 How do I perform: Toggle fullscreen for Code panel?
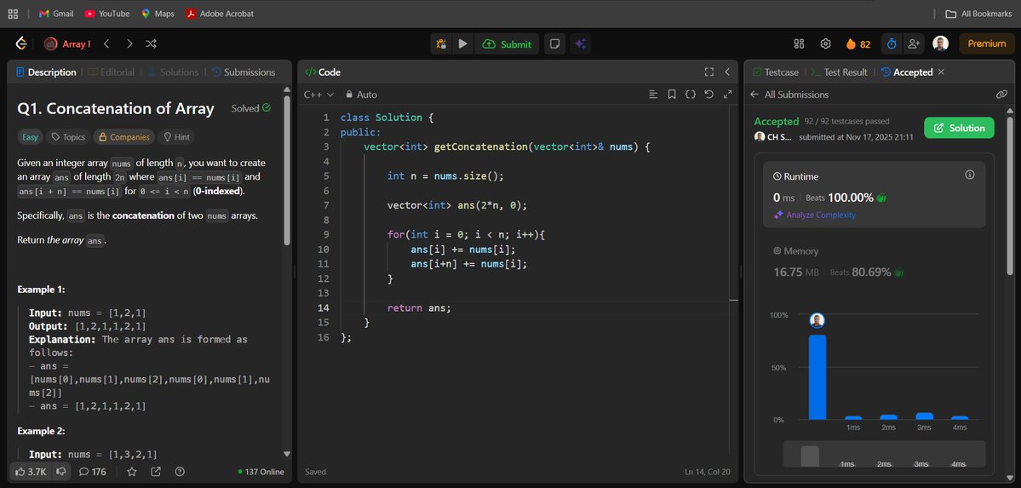[x=709, y=72]
